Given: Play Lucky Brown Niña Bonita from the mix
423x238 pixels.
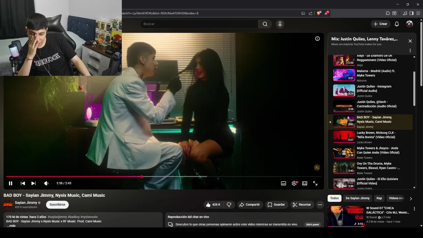Looking at the screenshot, I should 370,137.
